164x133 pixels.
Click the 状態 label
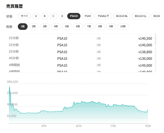point(9,16)
